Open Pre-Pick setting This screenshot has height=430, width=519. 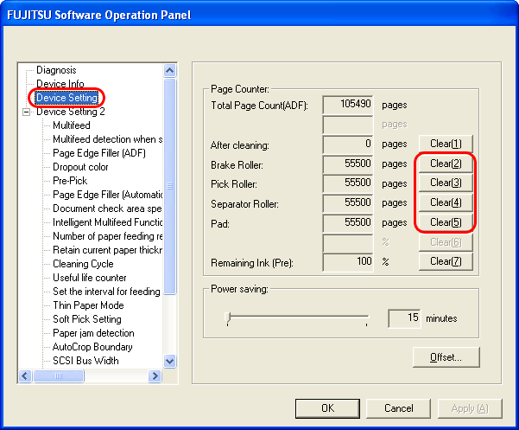[x=70, y=181]
